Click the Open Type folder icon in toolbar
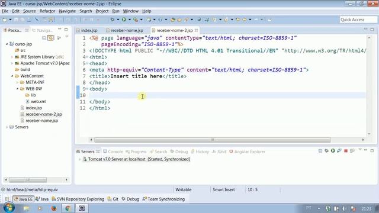The width and height of the screenshot is (379, 213). coord(173,20)
